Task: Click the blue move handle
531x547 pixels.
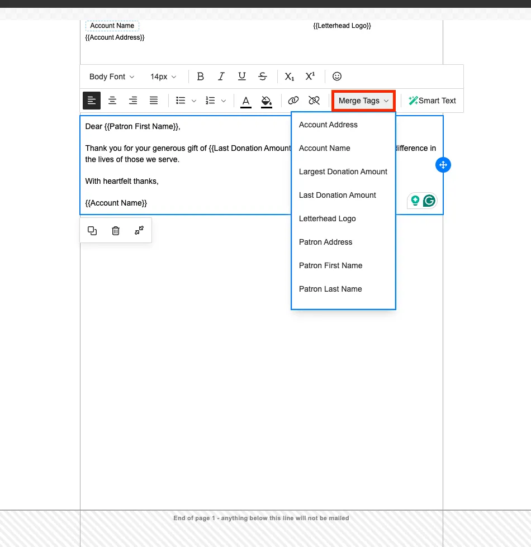Action: pyautogui.click(x=443, y=165)
